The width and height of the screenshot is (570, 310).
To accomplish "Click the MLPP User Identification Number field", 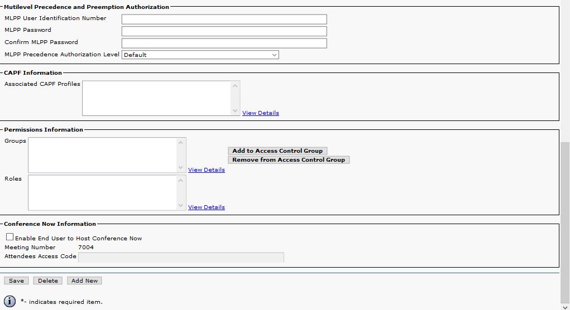I will (x=224, y=19).
